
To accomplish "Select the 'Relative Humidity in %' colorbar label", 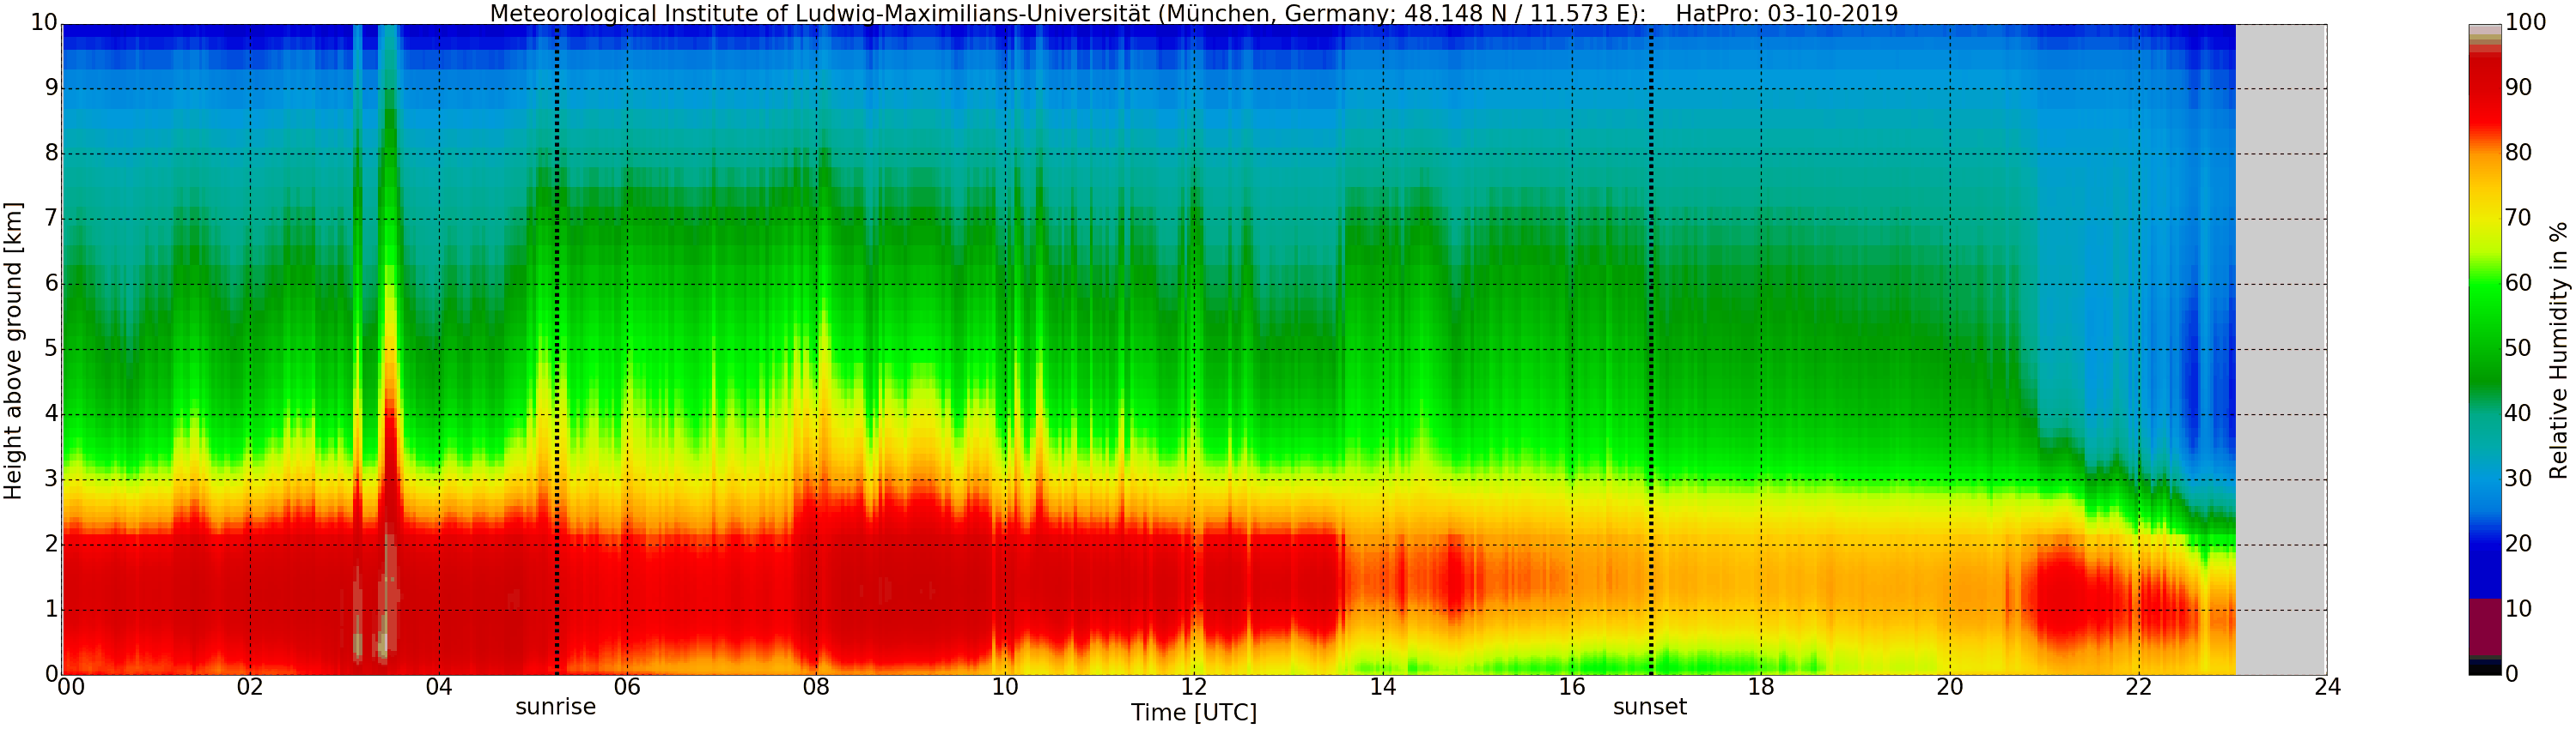I will 2558,351.
